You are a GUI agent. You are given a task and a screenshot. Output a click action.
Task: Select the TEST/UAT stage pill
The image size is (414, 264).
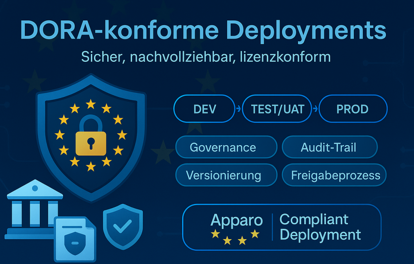[277, 109]
